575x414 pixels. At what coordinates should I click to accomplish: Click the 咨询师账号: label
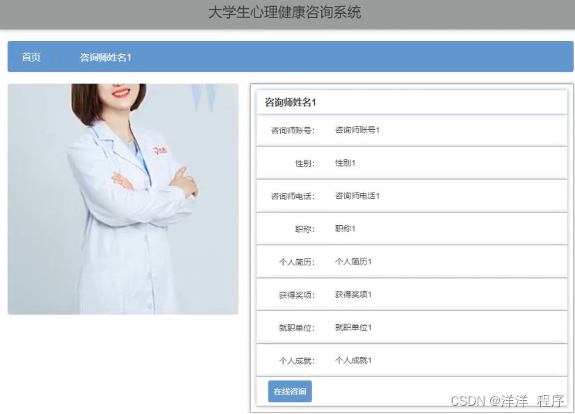293,131
